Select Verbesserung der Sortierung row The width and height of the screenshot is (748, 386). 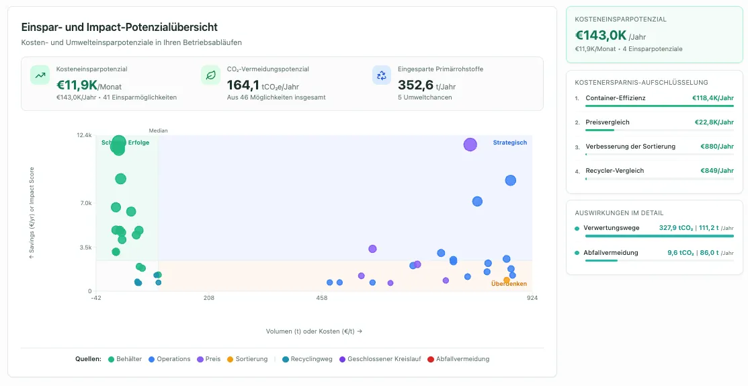[654, 149]
